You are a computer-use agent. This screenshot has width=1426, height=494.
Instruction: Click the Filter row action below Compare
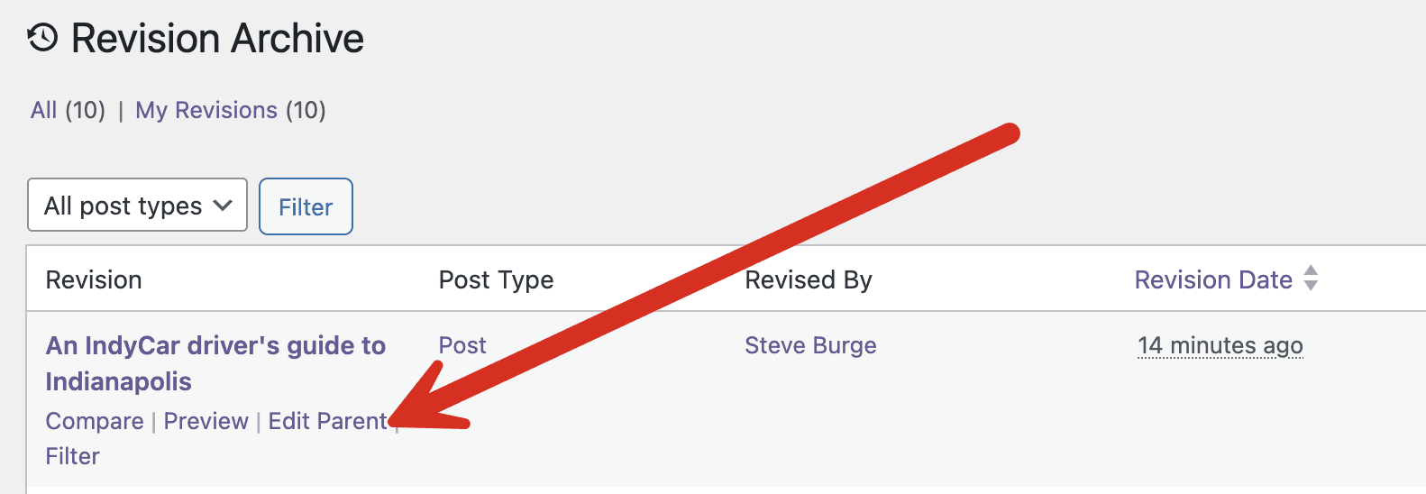(x=73, y=456)
